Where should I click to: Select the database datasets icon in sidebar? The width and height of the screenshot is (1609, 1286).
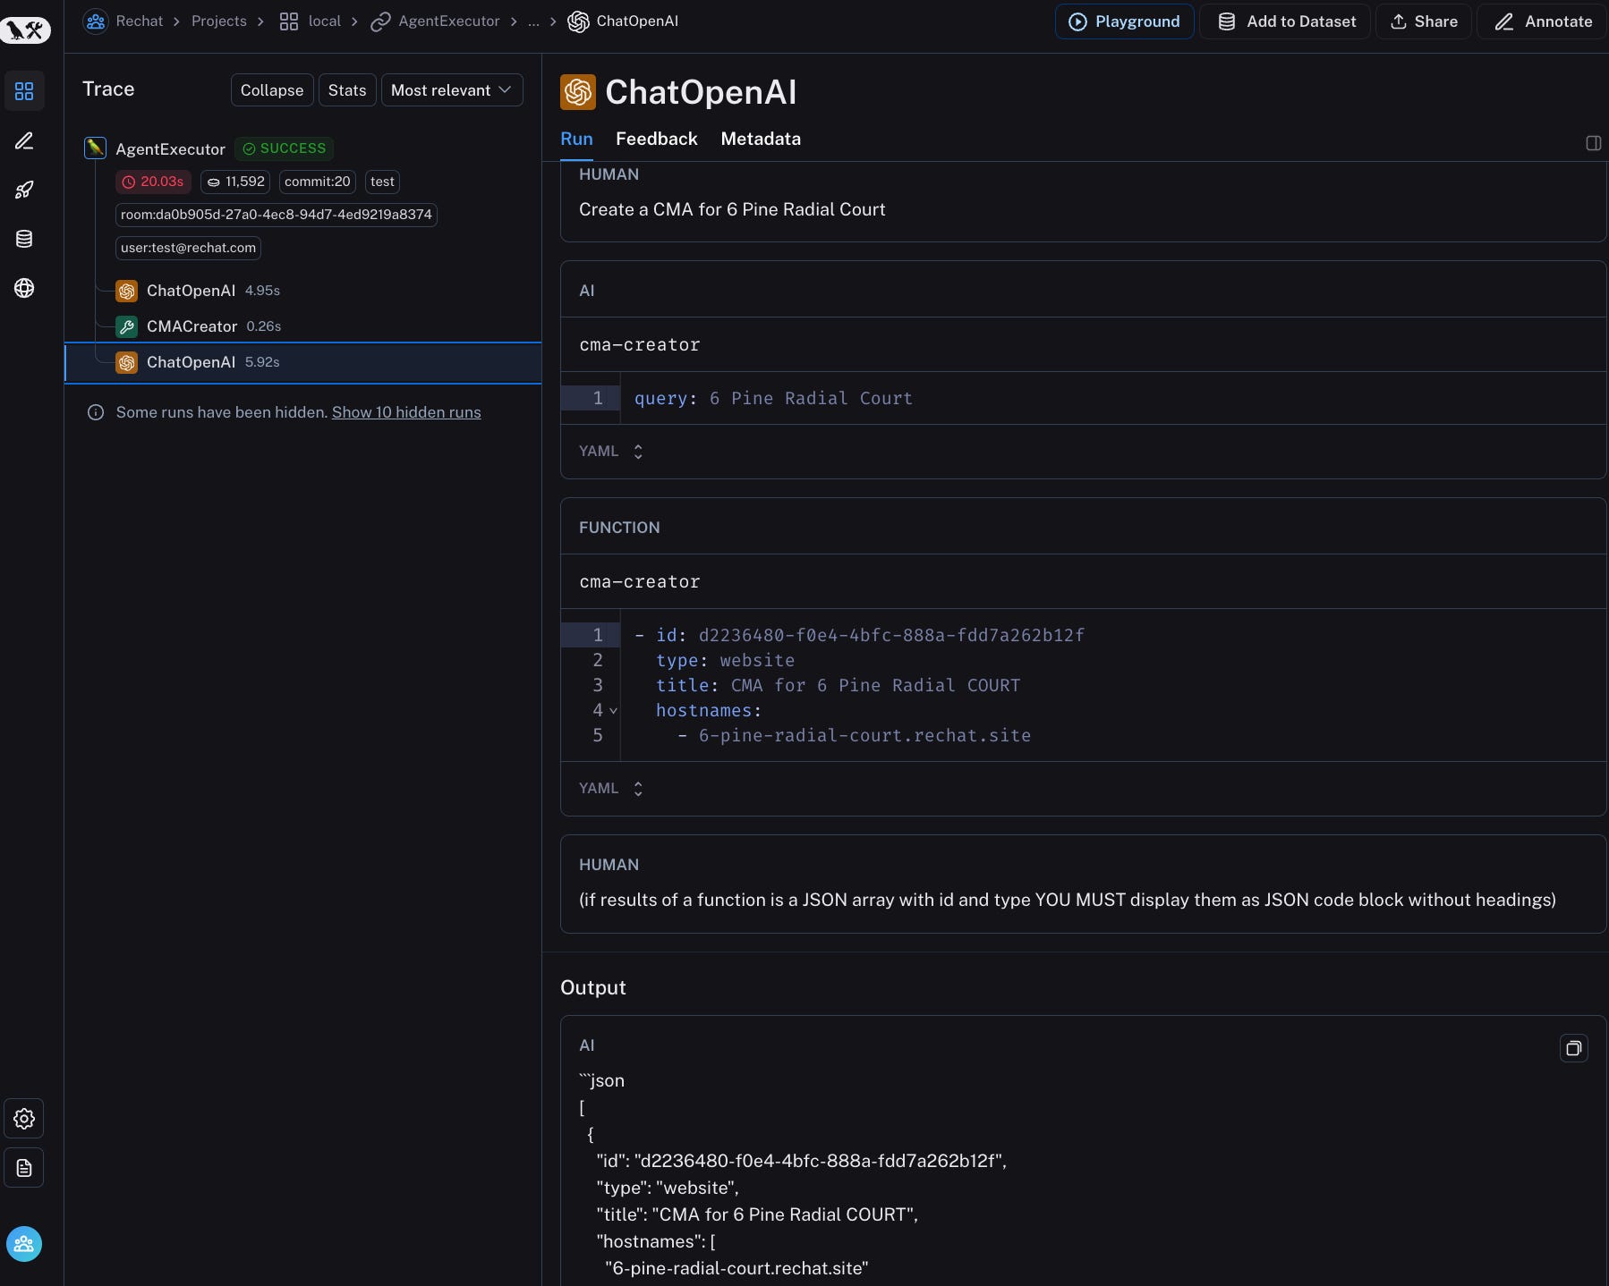pos(24,239)
